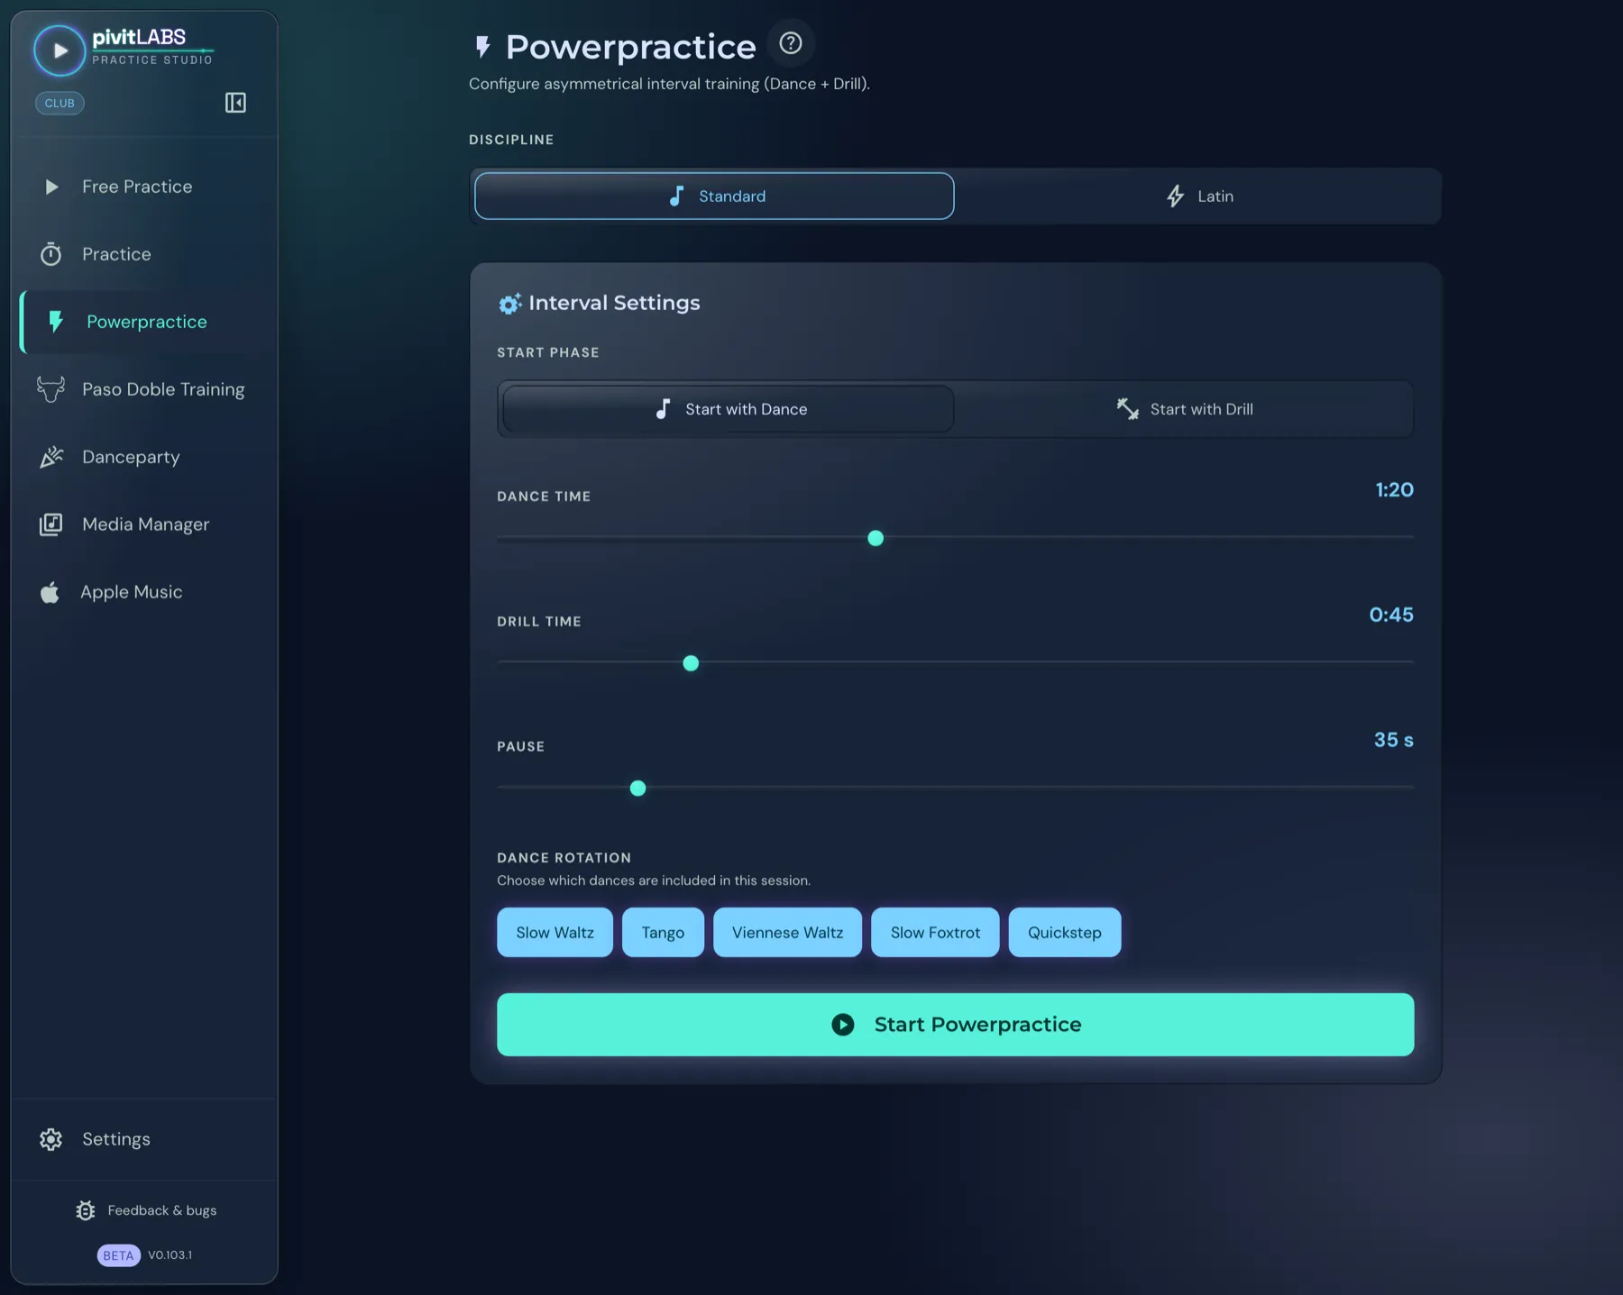Start Powerpractice session button
This screenshot has width=1623, height=1295.
(955, 1025)
